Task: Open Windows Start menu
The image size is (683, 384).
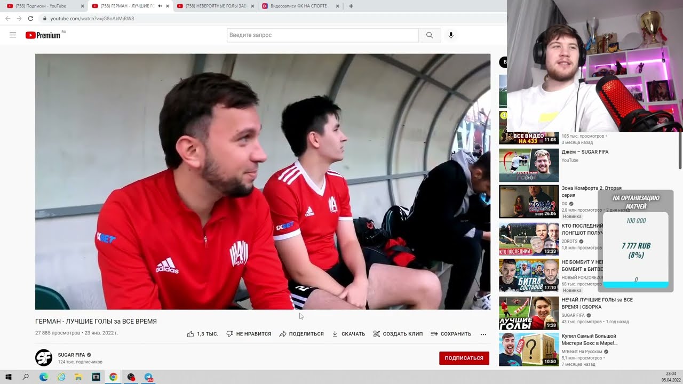Action: point(9,377)
